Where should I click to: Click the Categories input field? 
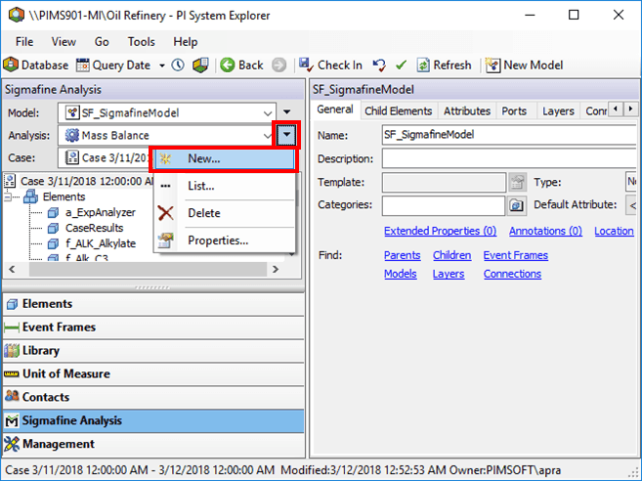[444, 205]
